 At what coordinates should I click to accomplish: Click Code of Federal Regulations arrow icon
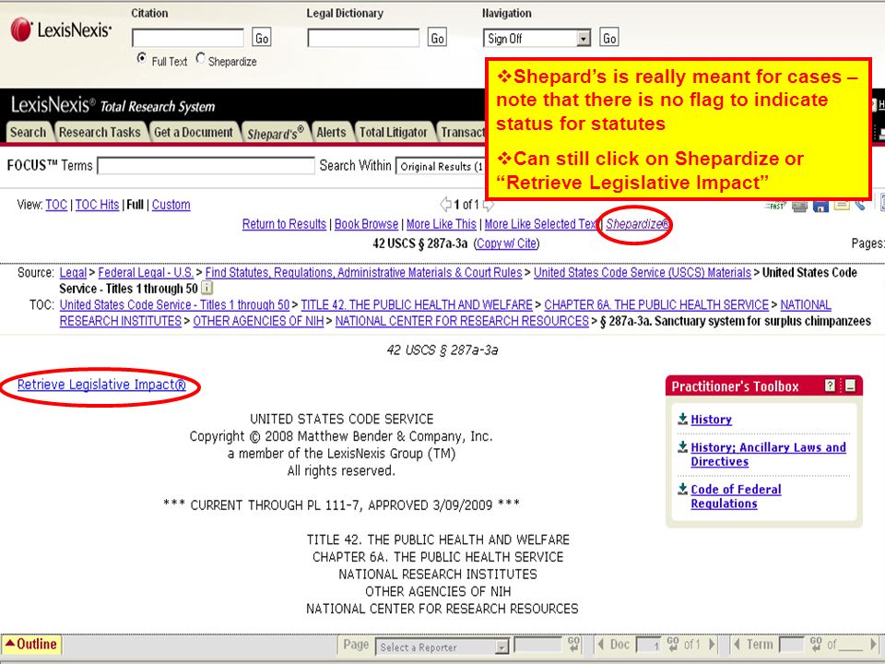pos(682,489)
